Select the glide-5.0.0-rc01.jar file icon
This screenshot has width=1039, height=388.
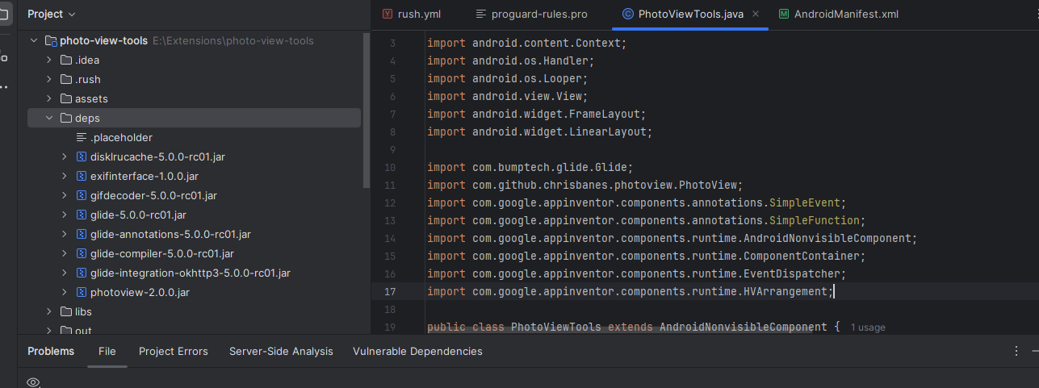pyautogui.click(x=82, y=215)
